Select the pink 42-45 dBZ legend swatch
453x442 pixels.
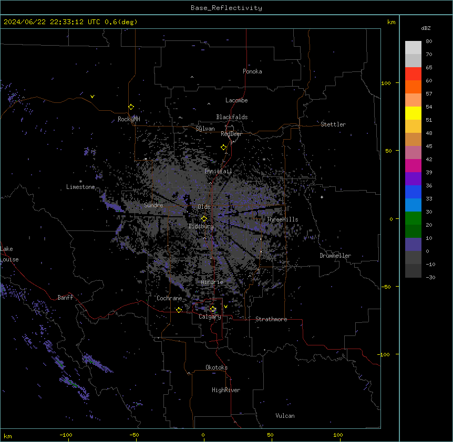pos(413,153)
